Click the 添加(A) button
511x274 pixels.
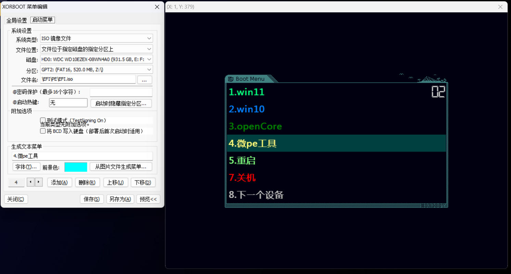(60, 182)
